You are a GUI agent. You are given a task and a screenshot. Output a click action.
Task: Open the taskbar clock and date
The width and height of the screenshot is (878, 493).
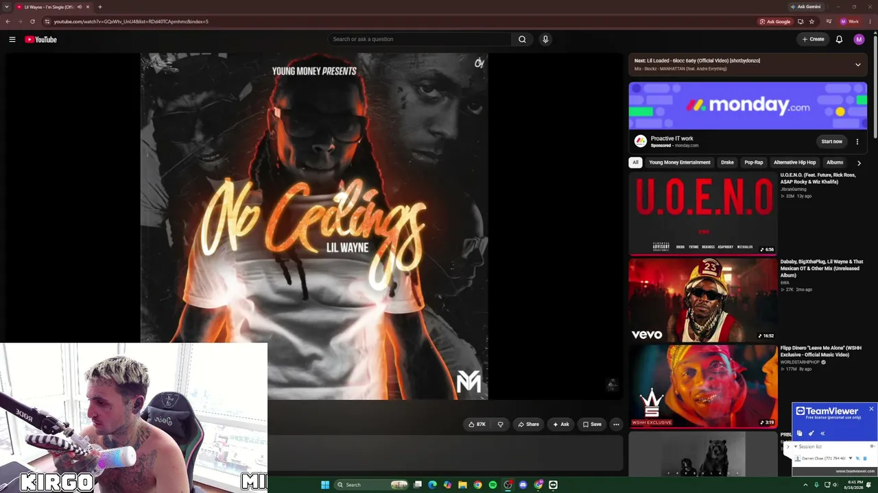tap(855, 485)
